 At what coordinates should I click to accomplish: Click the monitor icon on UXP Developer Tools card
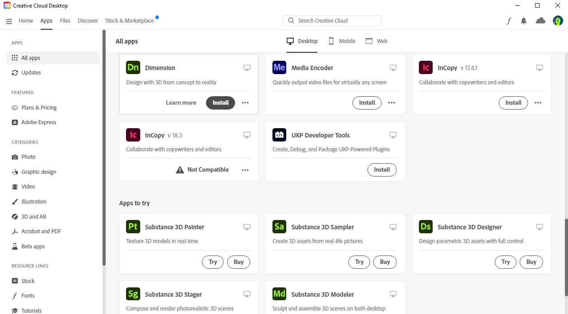393,135
